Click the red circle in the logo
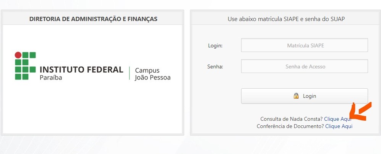 pyautogui.click(x=18, y=55)
